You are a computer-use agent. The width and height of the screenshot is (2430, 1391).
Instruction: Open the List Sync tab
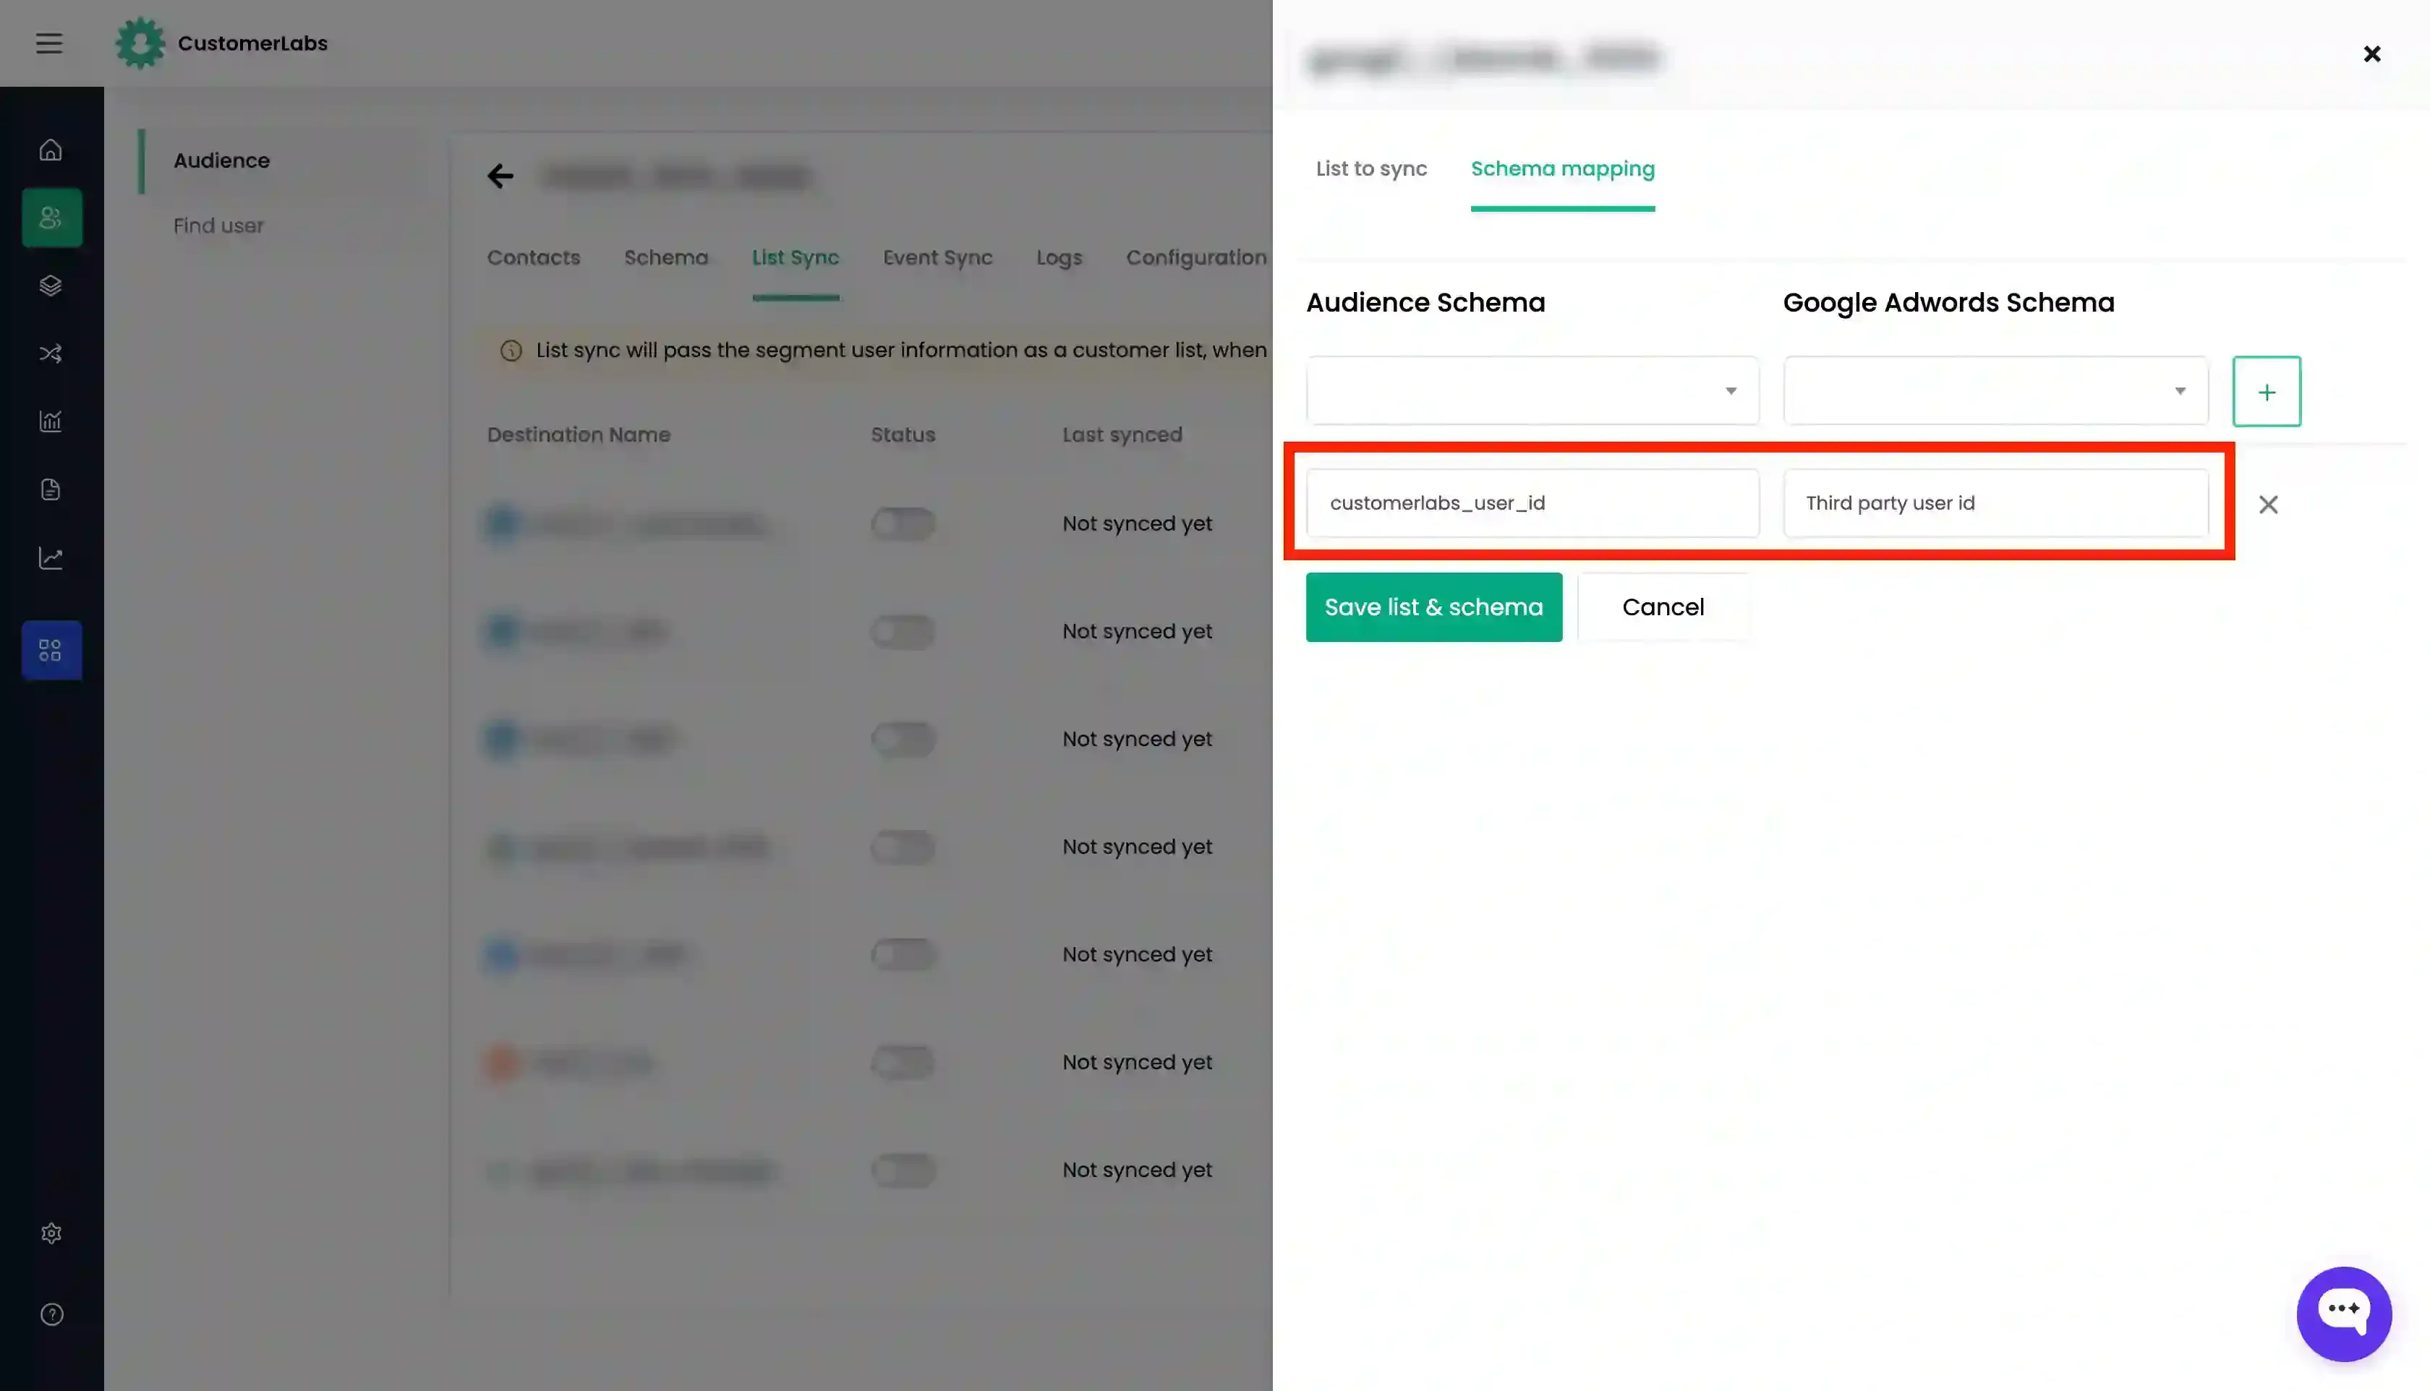(795, 258)
